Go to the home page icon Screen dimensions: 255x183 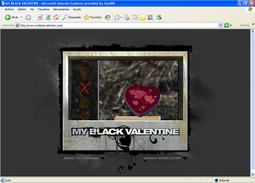click(56, 17)
